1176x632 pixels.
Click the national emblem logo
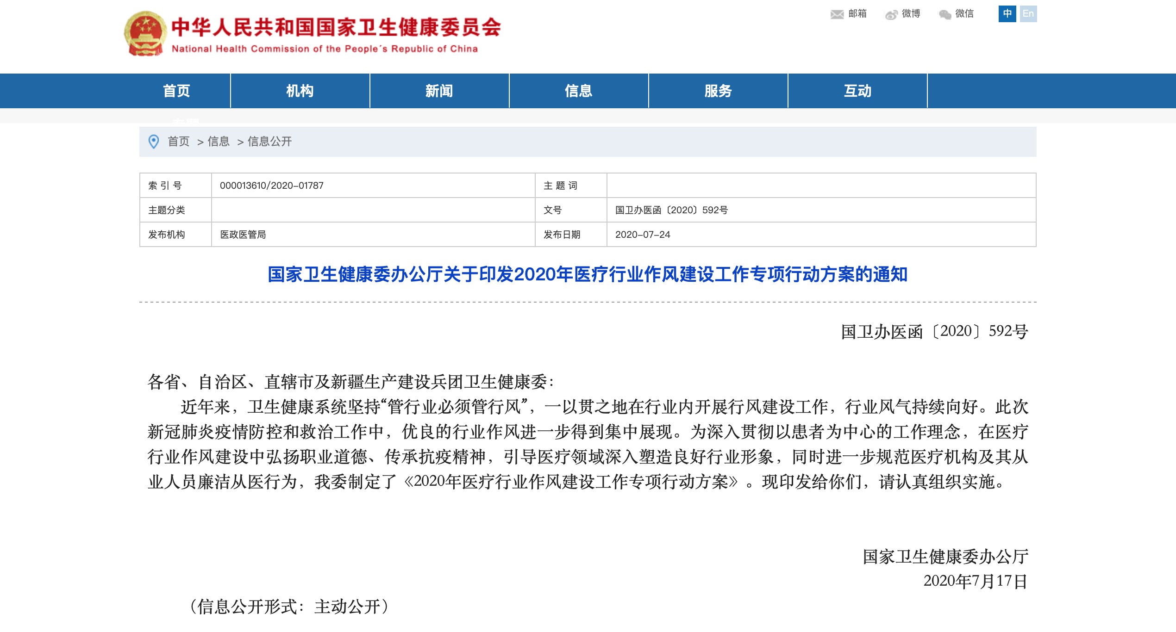point(145,34)
